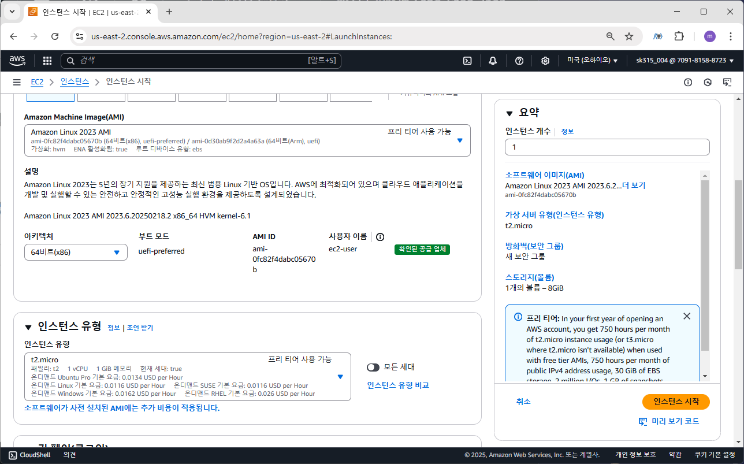Click 스토리지(볼륨) summary link
This screenshot has width=744, height=464.
(530, 277)
